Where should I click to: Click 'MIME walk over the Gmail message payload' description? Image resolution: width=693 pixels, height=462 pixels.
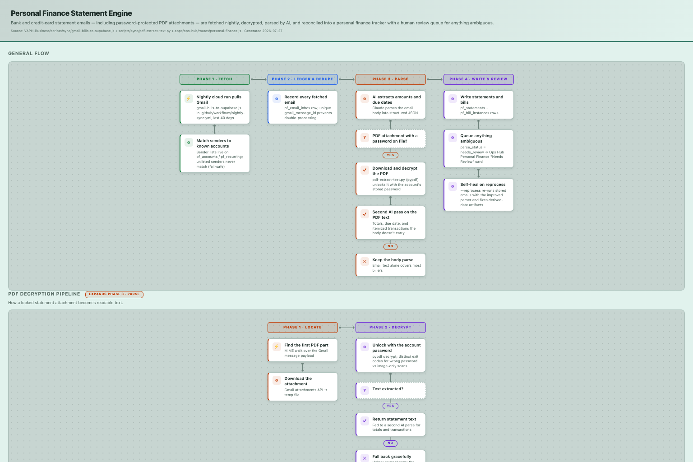306,353
